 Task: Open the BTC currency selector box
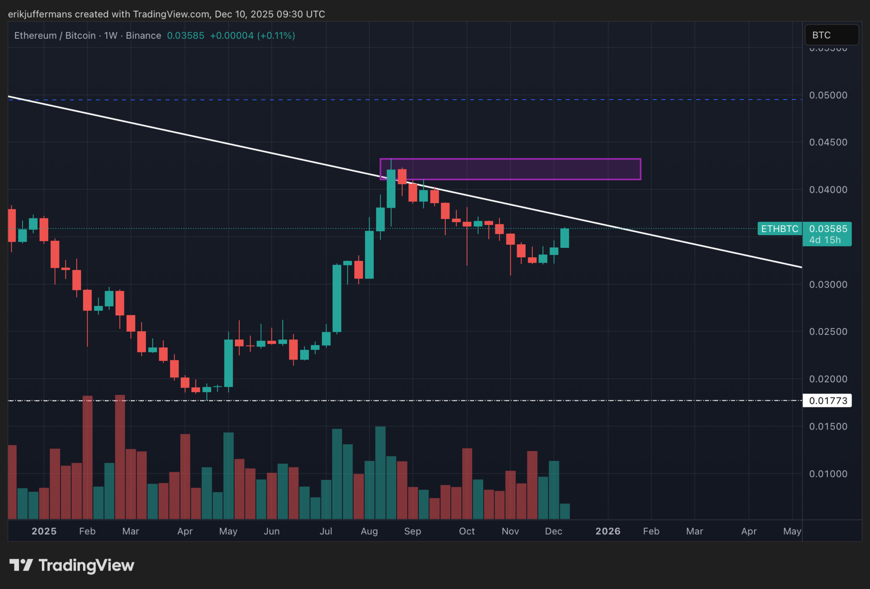click(831, 35)
